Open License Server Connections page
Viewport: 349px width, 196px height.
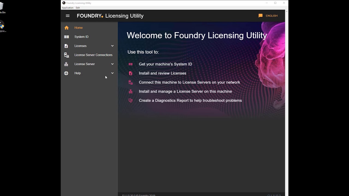click(x=93, y=55)
